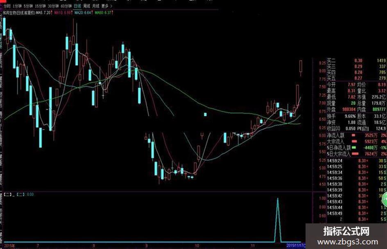
Task: Click the green round floating button
Action: [x=385, y=199]
